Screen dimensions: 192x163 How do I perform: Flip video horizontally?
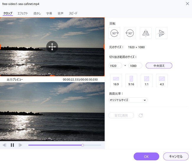coord(146,33)
